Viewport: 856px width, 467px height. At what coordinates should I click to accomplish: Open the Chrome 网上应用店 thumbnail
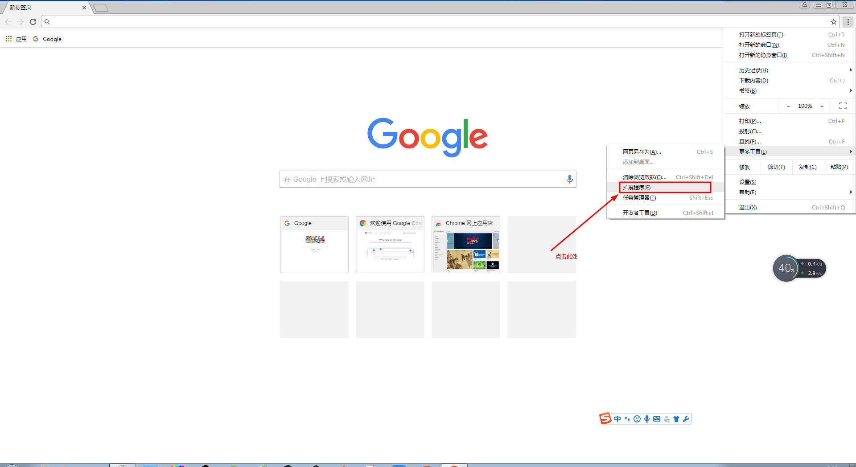coord(466,245)
